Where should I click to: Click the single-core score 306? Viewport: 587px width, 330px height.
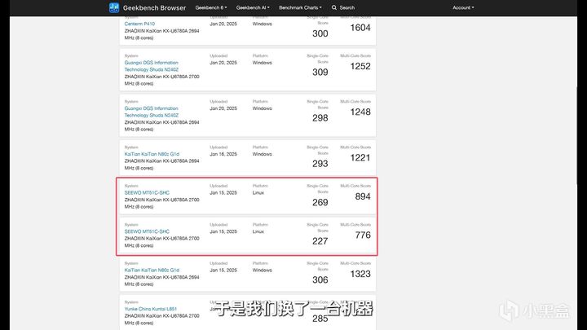coord(320,279)
